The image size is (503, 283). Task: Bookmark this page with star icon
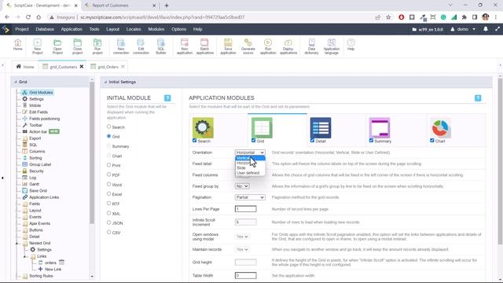tap(388, 17)
